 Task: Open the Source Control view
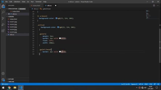tap(3, 18)
